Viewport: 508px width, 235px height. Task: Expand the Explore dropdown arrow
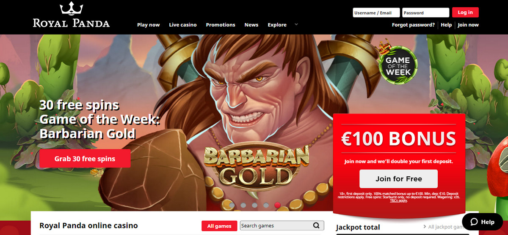[296, 24]
